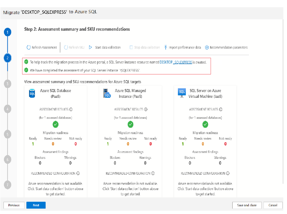Image resolution: width=287 pixels, height=214 pixels.
Task: Click Ready count 1 on Azure SQL Database card
Action: pos(33,144)
